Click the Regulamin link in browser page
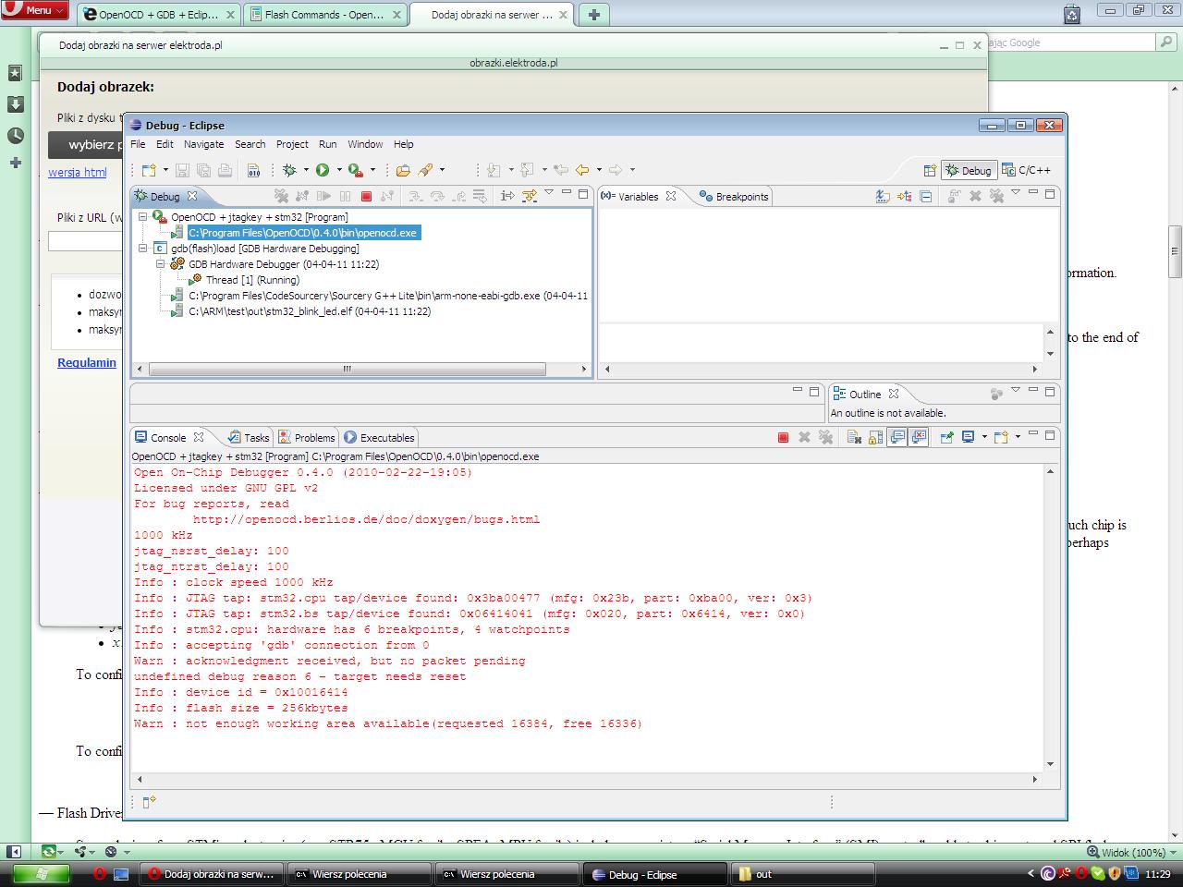Image resolution: width=1183 pixels, height=887 pixels. [x=87, y=362]
